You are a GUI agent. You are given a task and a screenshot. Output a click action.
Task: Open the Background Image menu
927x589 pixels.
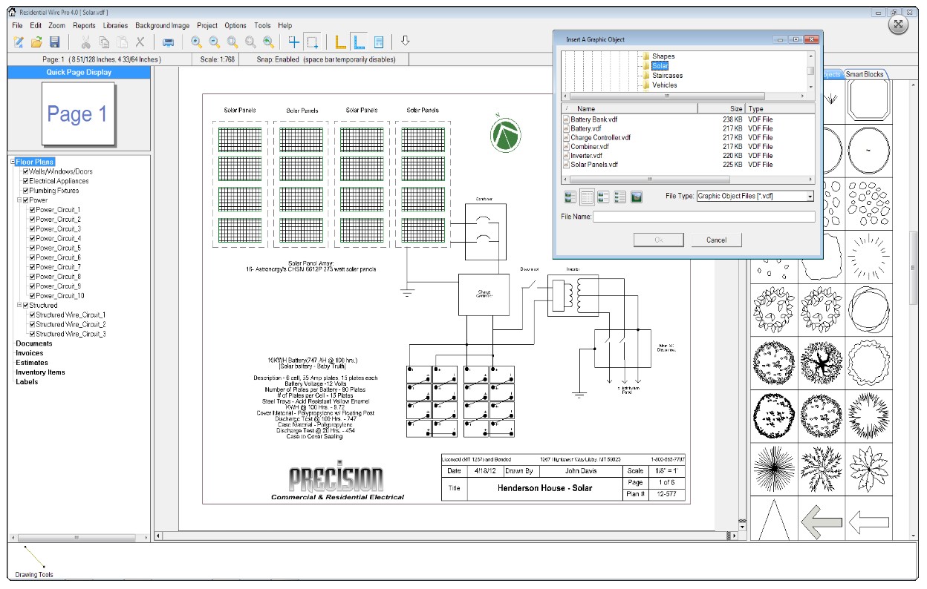click(163, 25)
